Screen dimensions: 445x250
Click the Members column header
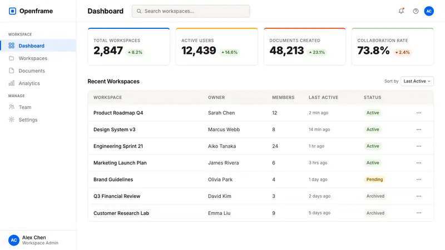pyautogui.click(x=283, y=97)
